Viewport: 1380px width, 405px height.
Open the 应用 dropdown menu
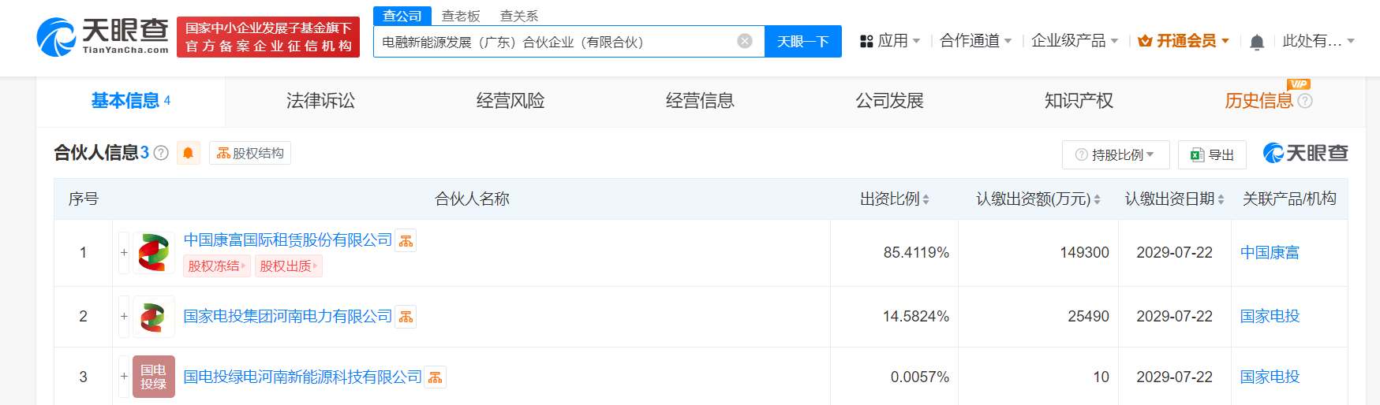click(890, 41)
